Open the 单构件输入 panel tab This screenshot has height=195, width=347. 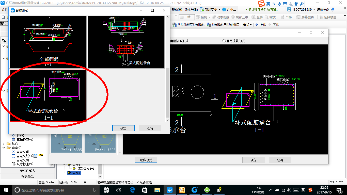click(x=27, y=171)
